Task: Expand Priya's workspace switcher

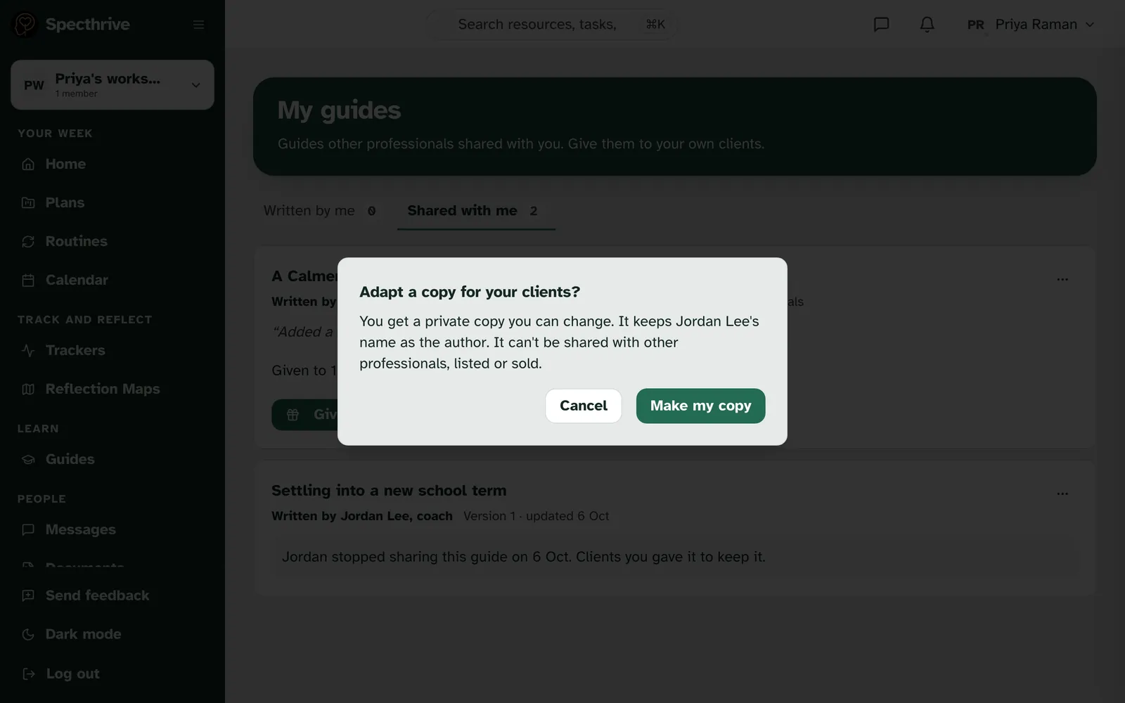Action: coord(112,84)
